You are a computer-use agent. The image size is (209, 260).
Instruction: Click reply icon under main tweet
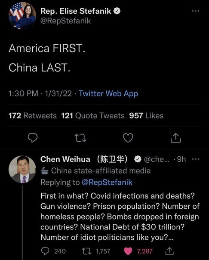click(x=32, y=138)
